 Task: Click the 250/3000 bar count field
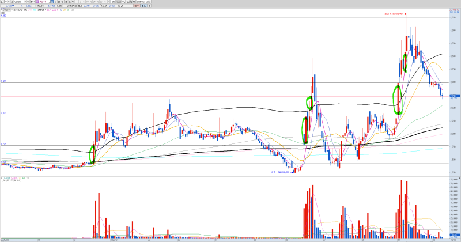116,2
